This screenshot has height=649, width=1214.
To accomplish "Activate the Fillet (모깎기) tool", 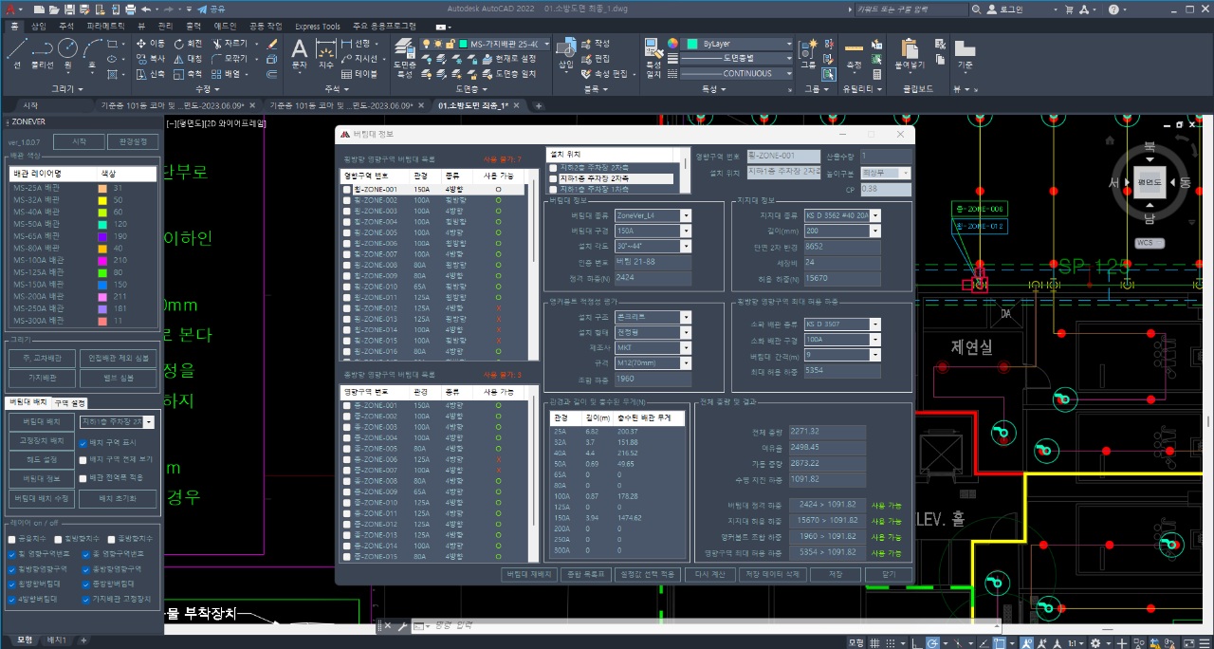I will [x=230, y=59].
